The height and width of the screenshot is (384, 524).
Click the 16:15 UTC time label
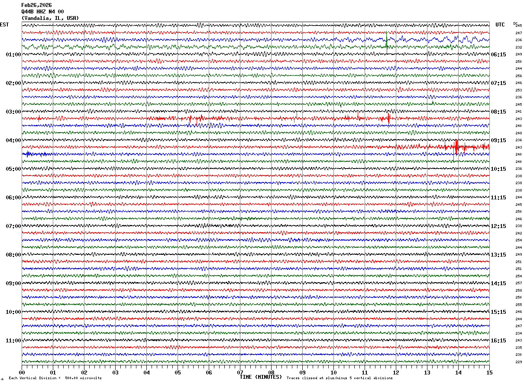pyautogui.click(x=499, y=341)
